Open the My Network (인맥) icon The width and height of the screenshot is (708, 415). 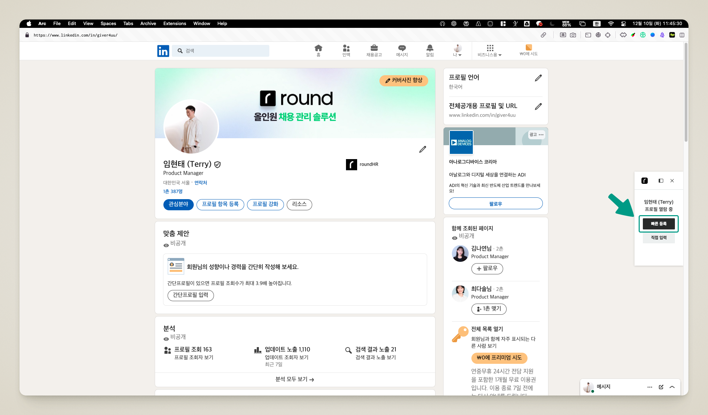coord(346,50)
